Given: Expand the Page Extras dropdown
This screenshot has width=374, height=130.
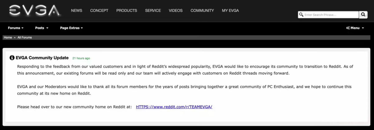Looking at the screenshot, I should [x=71, y=28].
